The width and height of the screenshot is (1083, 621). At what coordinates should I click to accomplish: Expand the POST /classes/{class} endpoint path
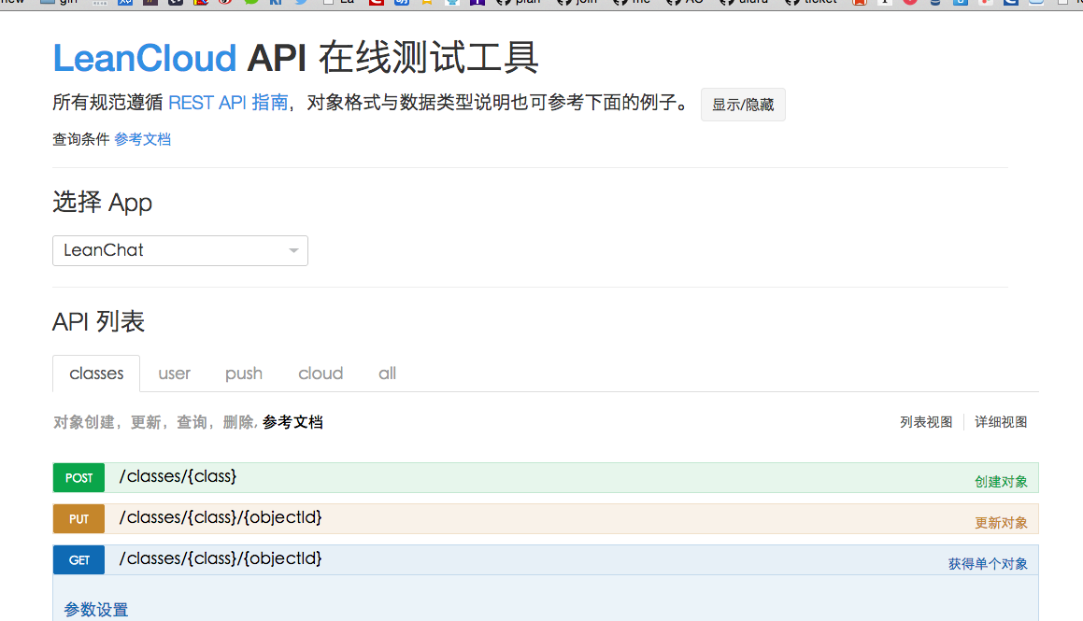[x=178, y=476]
